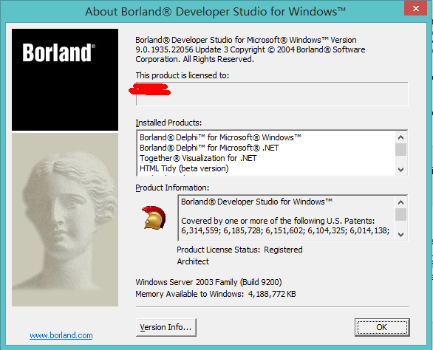Click Installed Products list up arrow
The image size is (433, 350).
[x=401, y=137]
